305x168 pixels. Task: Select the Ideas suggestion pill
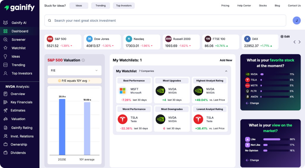[79, 6]
